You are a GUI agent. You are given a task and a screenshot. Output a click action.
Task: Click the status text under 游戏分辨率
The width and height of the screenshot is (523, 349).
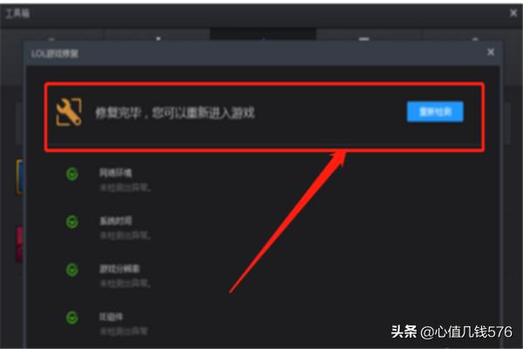pos(125,284)
